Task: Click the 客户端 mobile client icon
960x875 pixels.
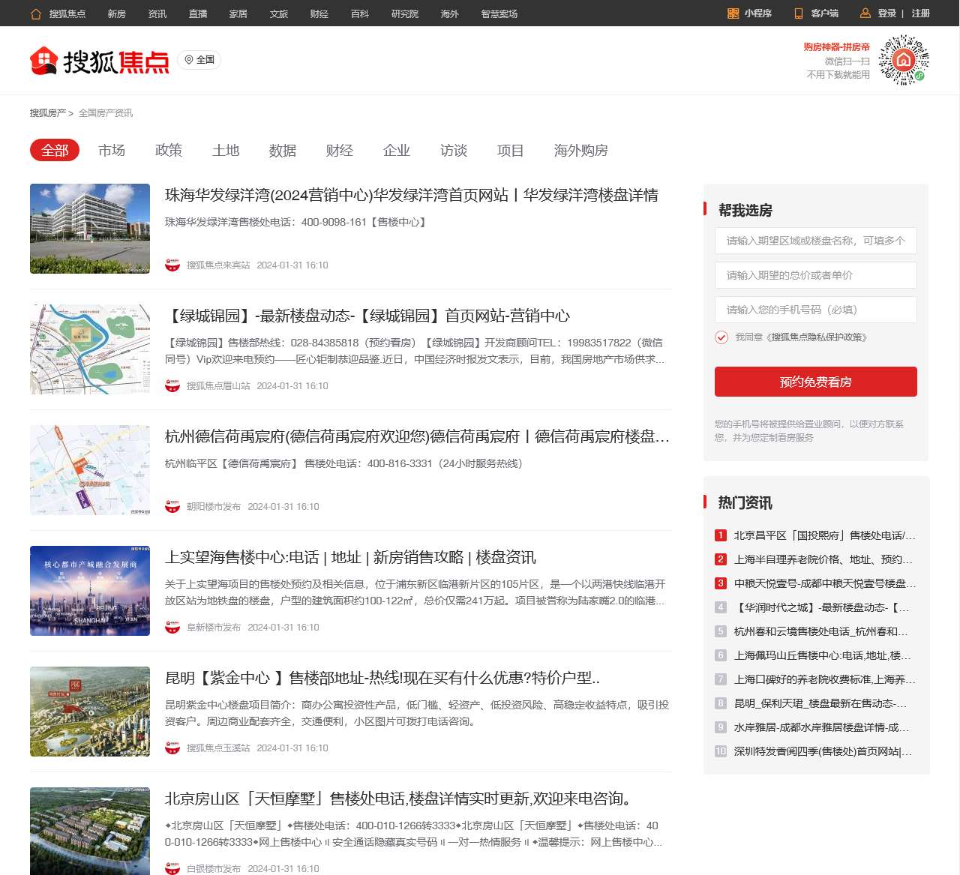Action: [x=799, y=13]
